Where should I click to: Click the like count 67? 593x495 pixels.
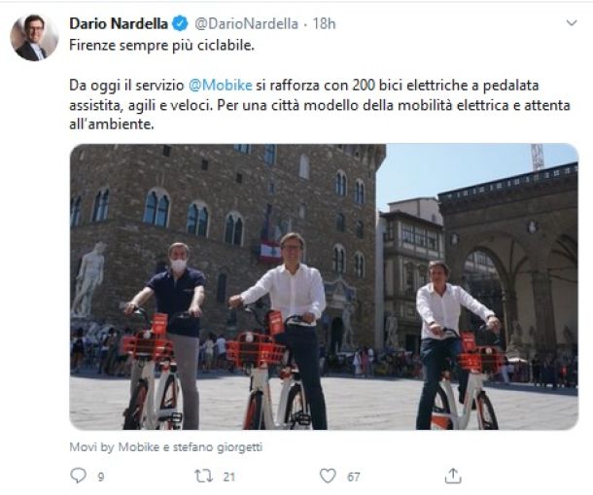(354, 477)
